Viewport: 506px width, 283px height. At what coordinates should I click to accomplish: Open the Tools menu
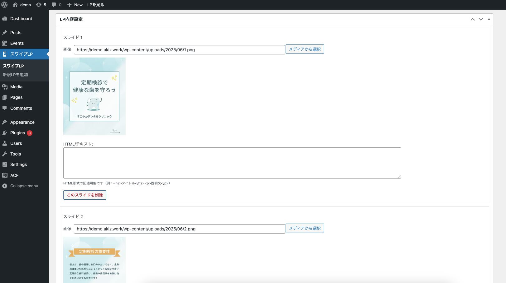[x=24, y=154]
